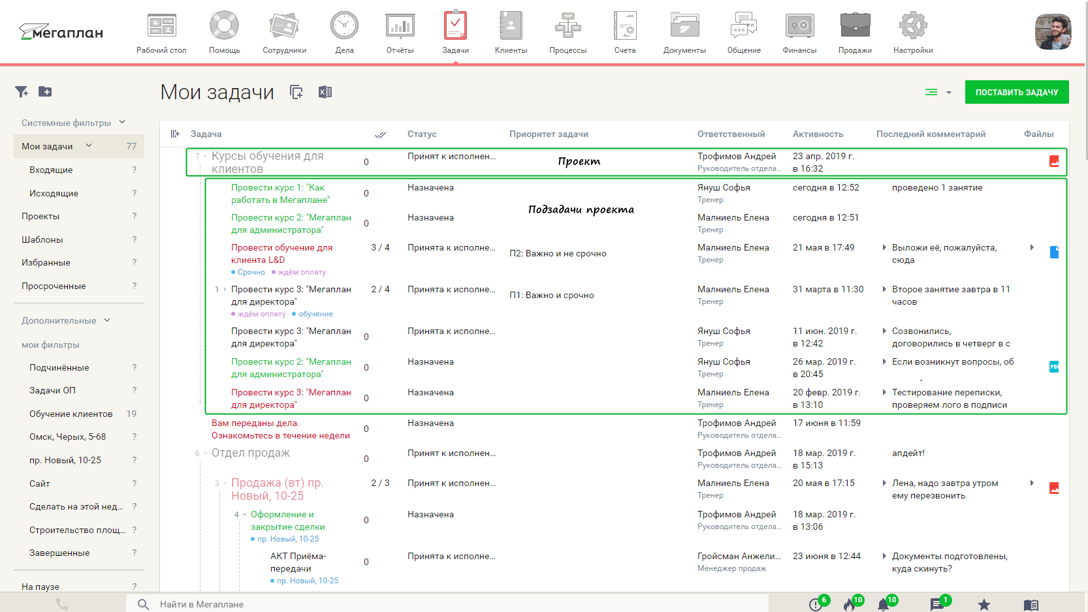
Task: Click the copy tasks icon next to title
Action: pos(296,93)
